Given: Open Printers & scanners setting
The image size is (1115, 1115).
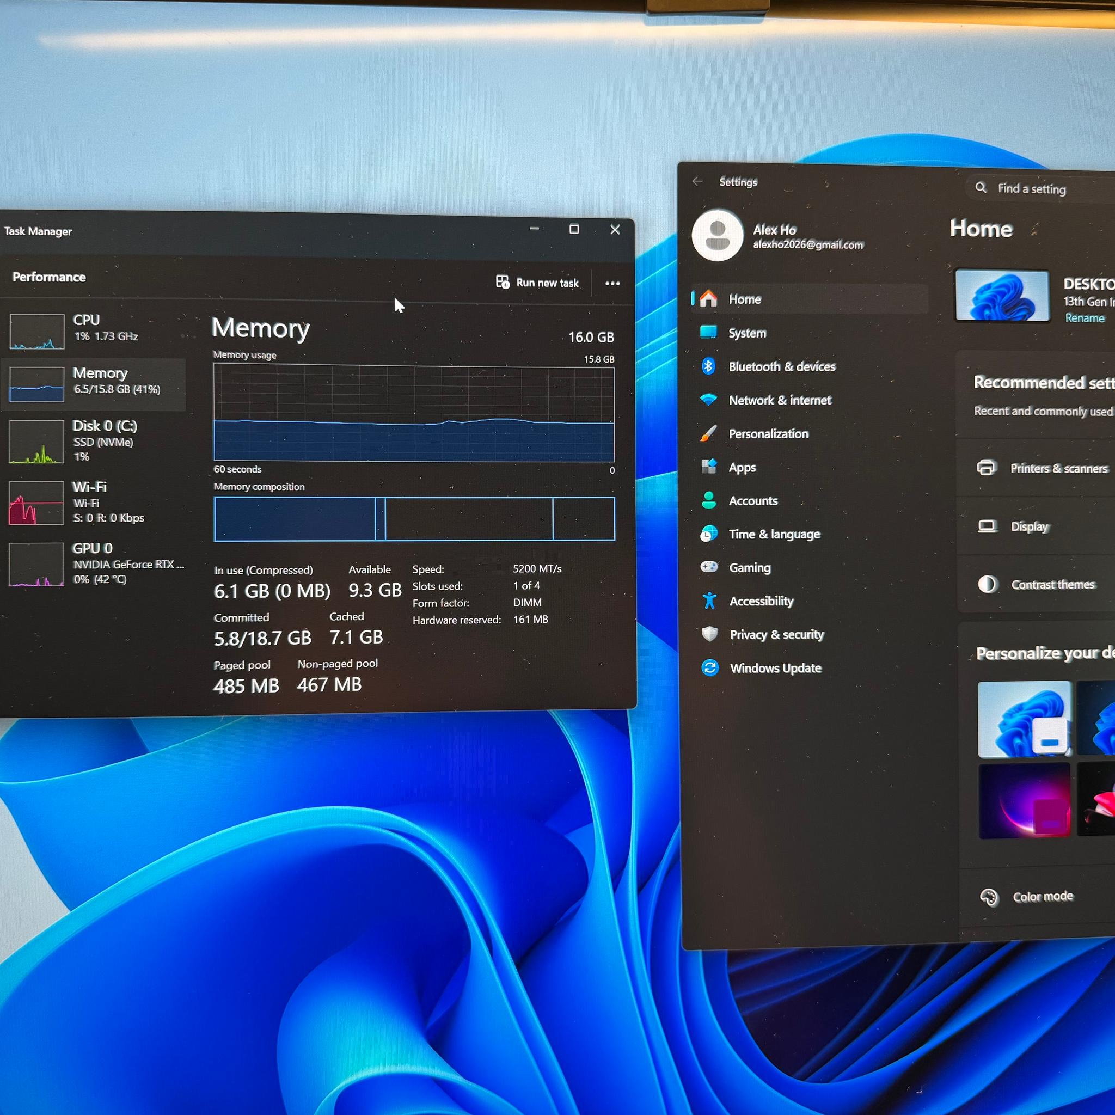Looking at the screenshot, I should click(1036, 468).
